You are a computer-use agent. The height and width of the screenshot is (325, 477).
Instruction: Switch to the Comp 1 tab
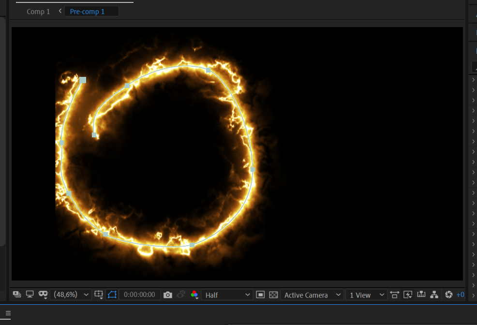38,11
